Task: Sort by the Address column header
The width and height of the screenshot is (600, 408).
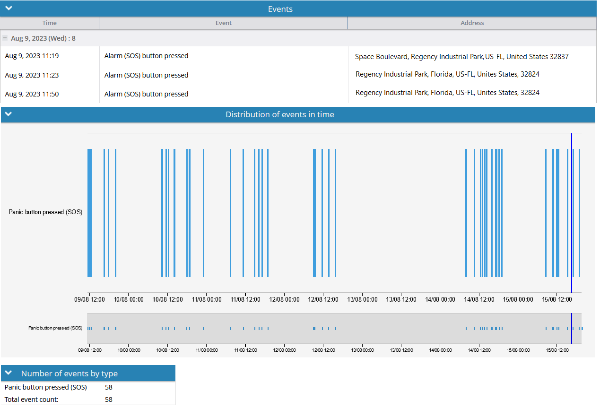Action: (472, 23)
